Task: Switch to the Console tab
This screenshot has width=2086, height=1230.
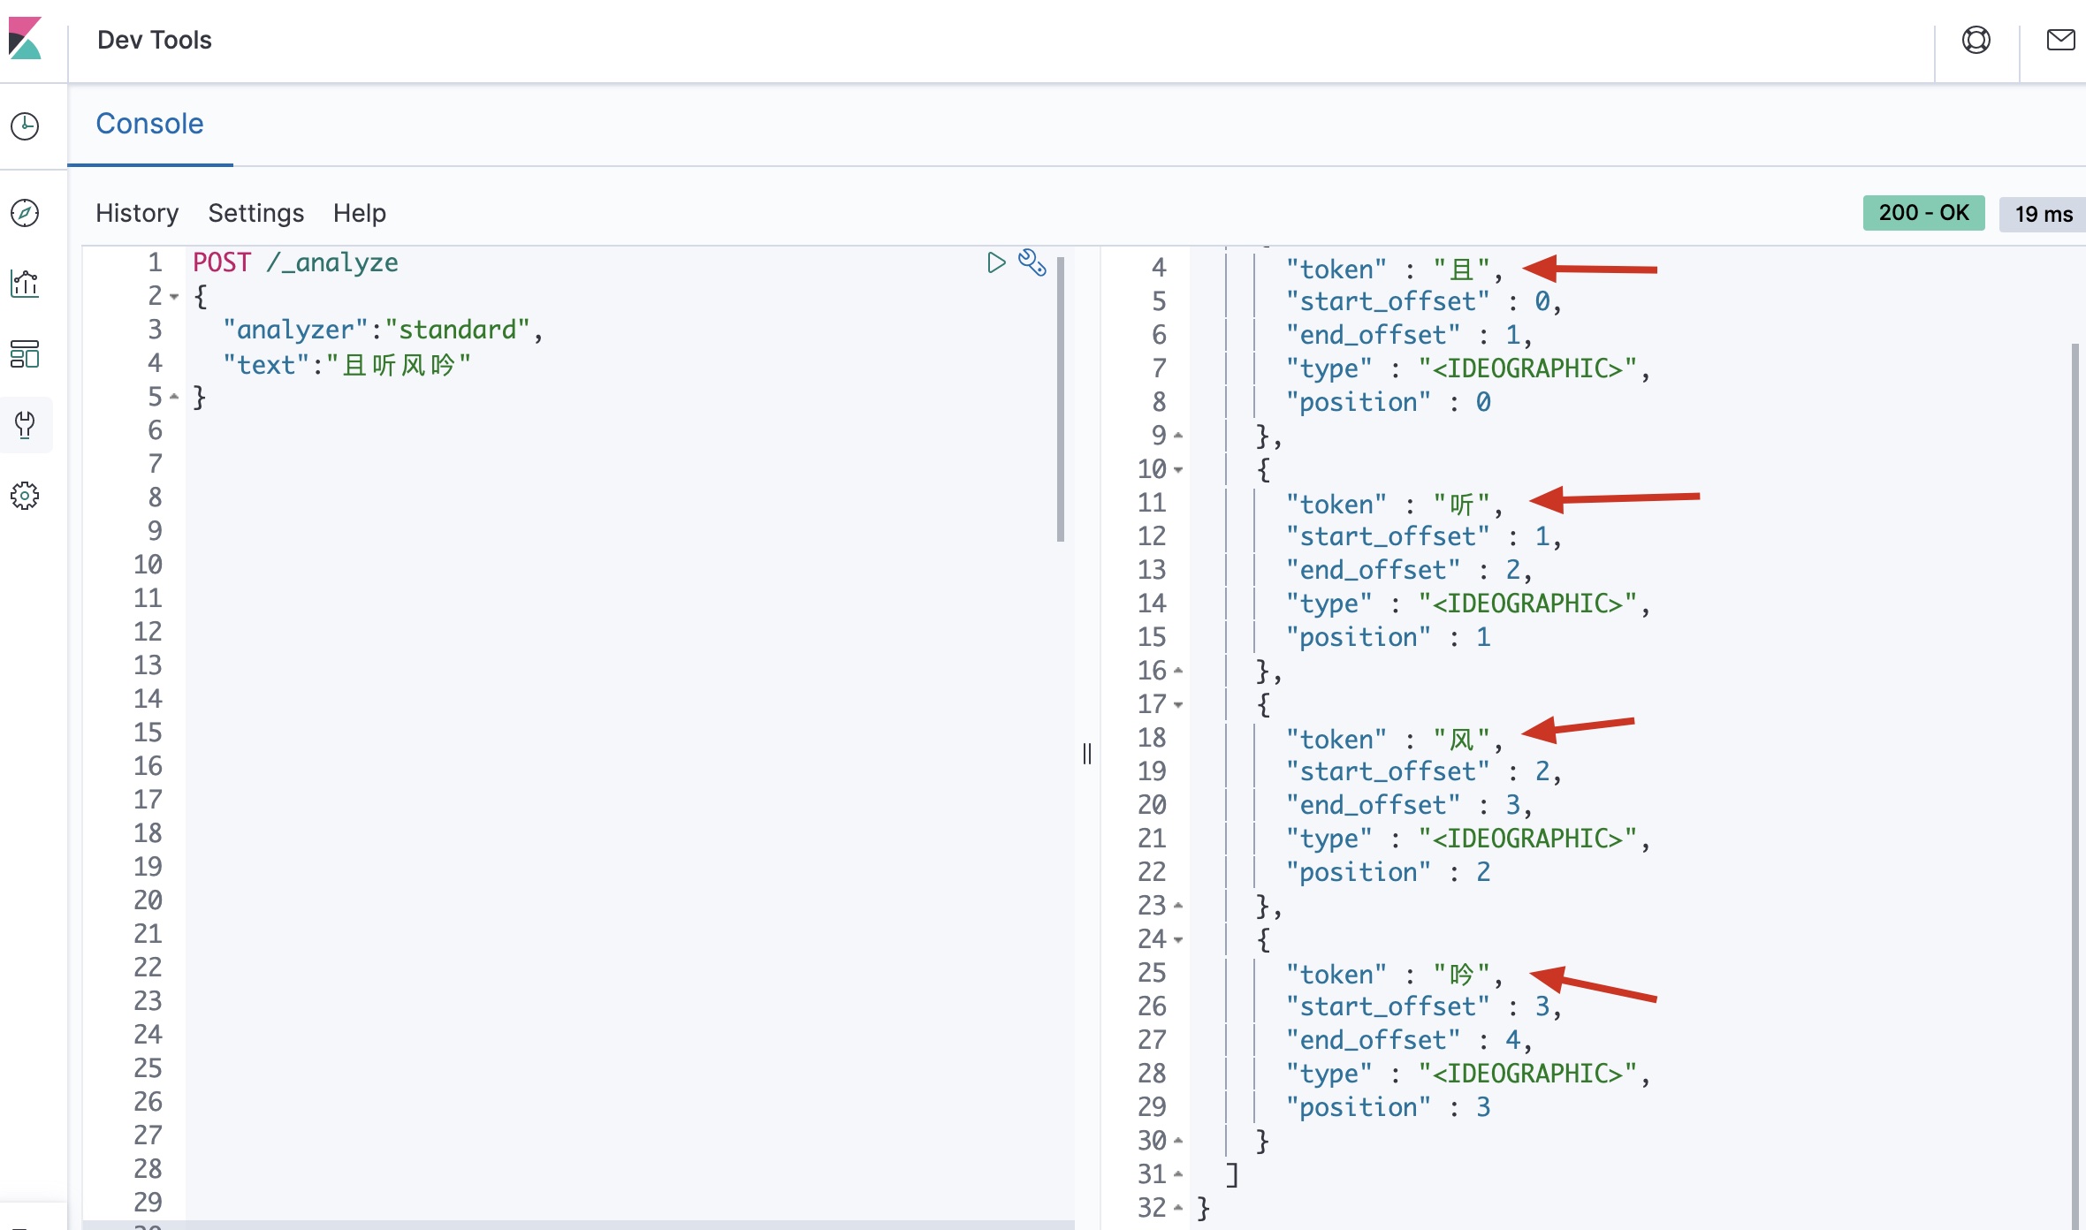Action: click(x=149, y=124)
